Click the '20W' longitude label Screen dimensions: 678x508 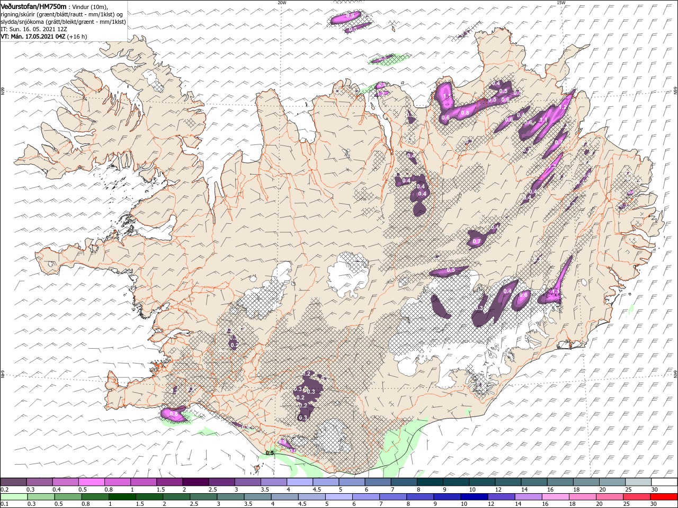(x=282, y=3)
